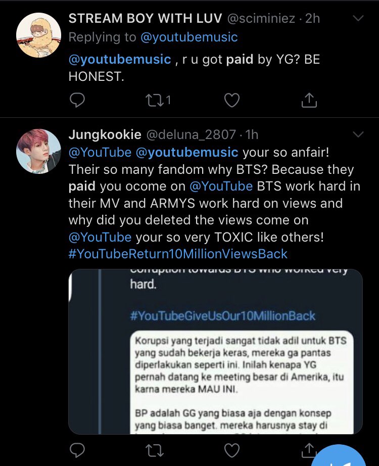Open @deluna_2807 username handle
Viewport: 379px width, 466px height.
point(191,134)
